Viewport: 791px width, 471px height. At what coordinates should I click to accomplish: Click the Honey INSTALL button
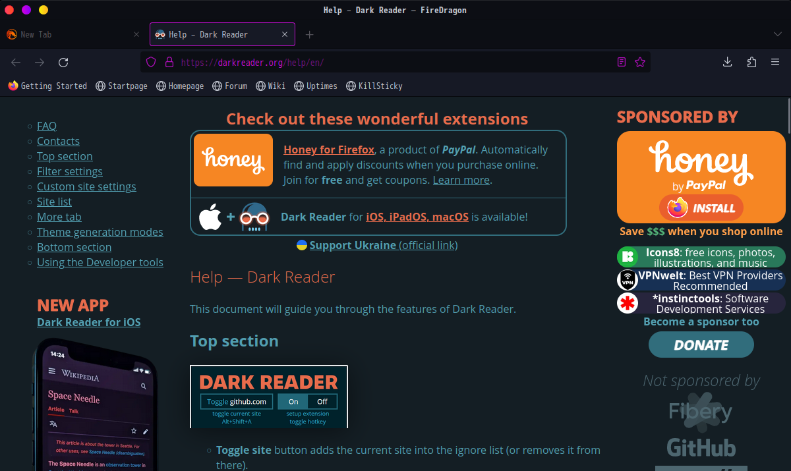click(701, 208)
